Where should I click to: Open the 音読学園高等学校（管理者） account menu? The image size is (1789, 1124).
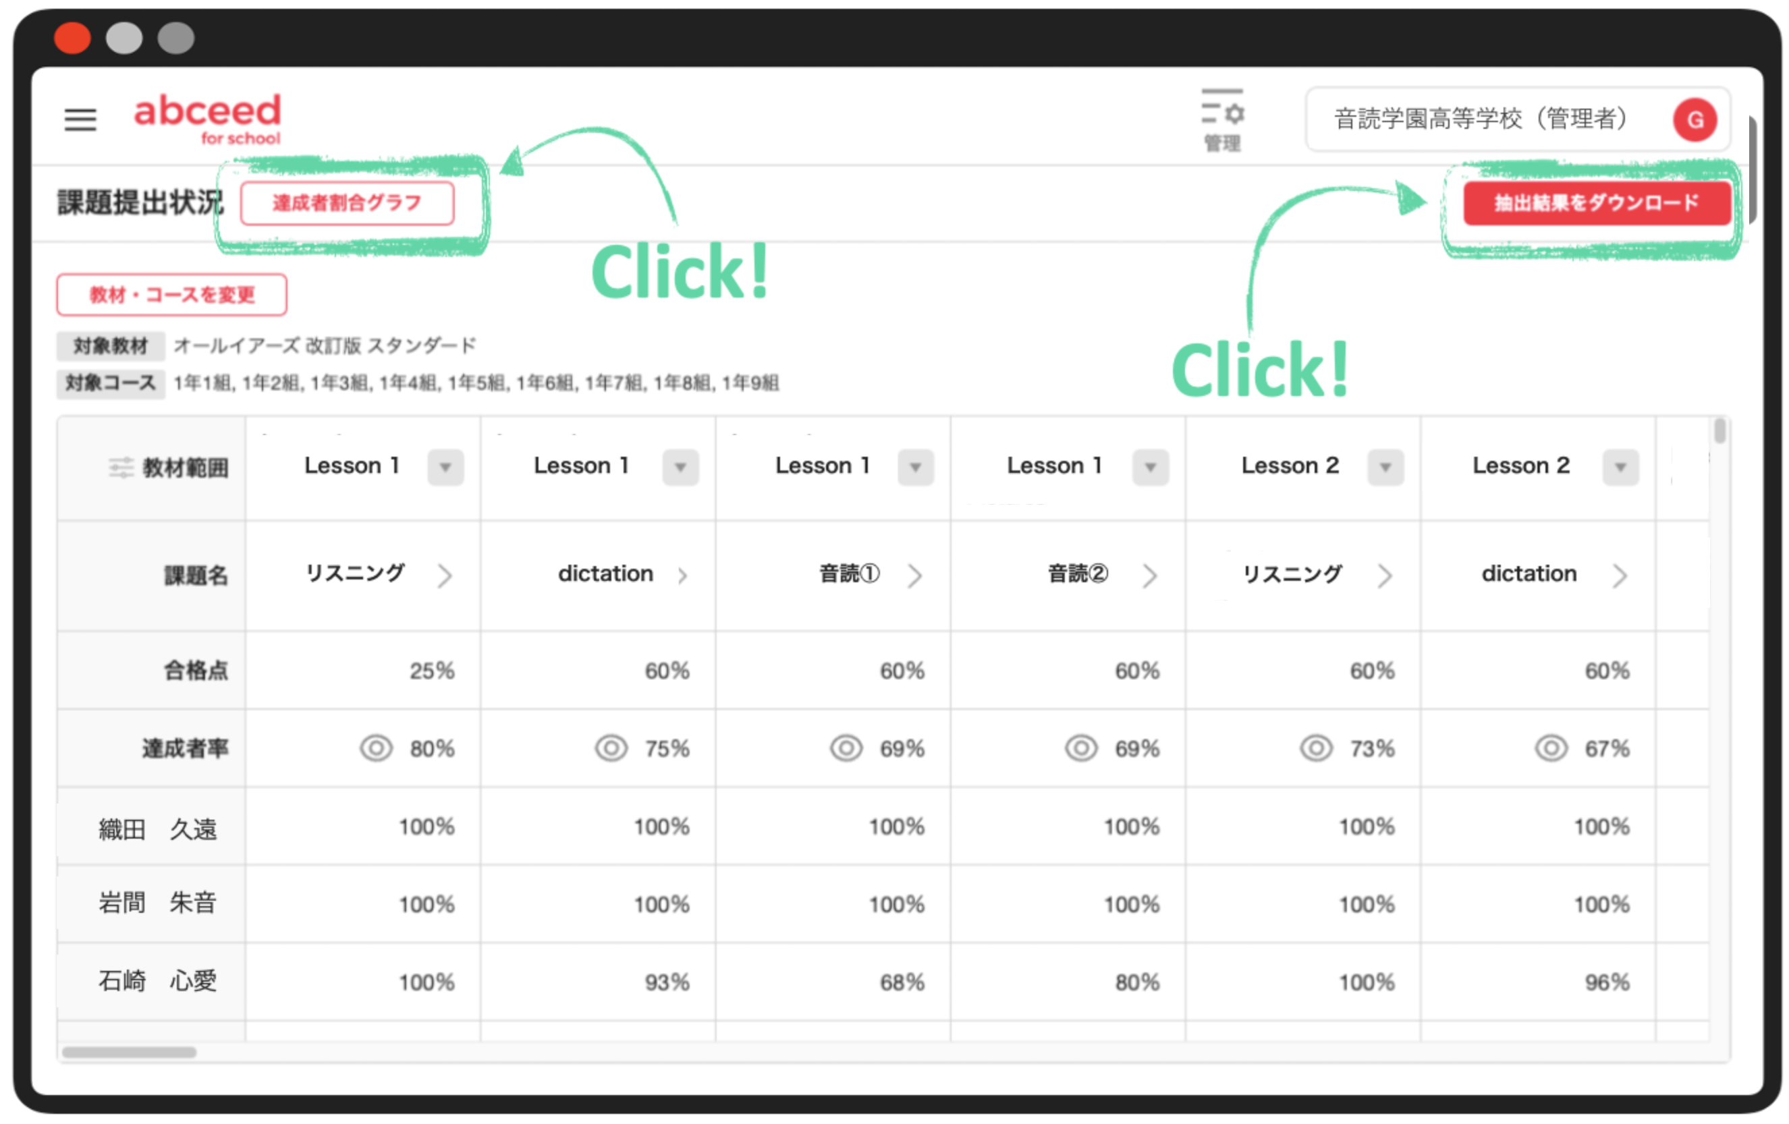[x=1480, y=119]
